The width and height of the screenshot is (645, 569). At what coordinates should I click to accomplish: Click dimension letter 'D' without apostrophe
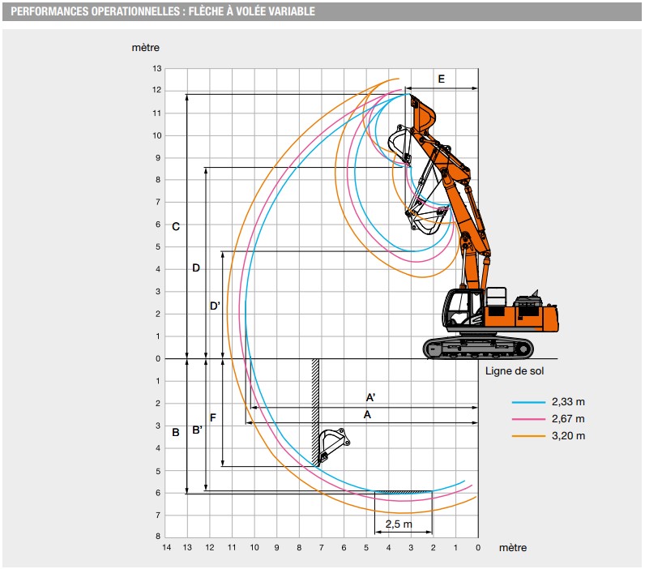196,268
